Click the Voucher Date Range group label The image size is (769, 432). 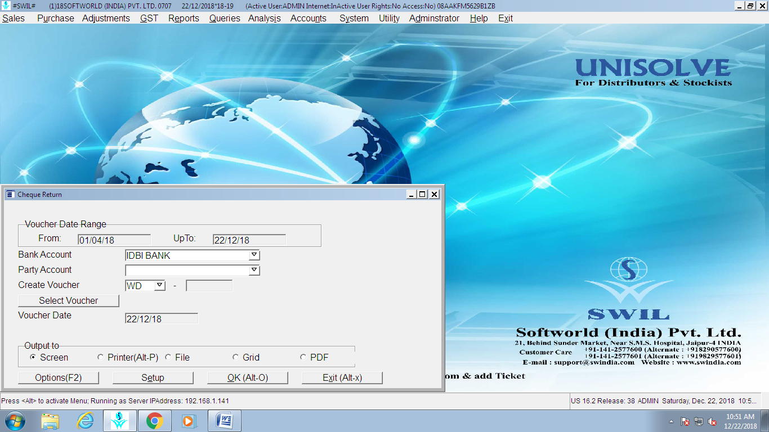(65, 224)
